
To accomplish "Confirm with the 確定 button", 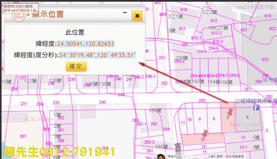I will coord(76,67).
